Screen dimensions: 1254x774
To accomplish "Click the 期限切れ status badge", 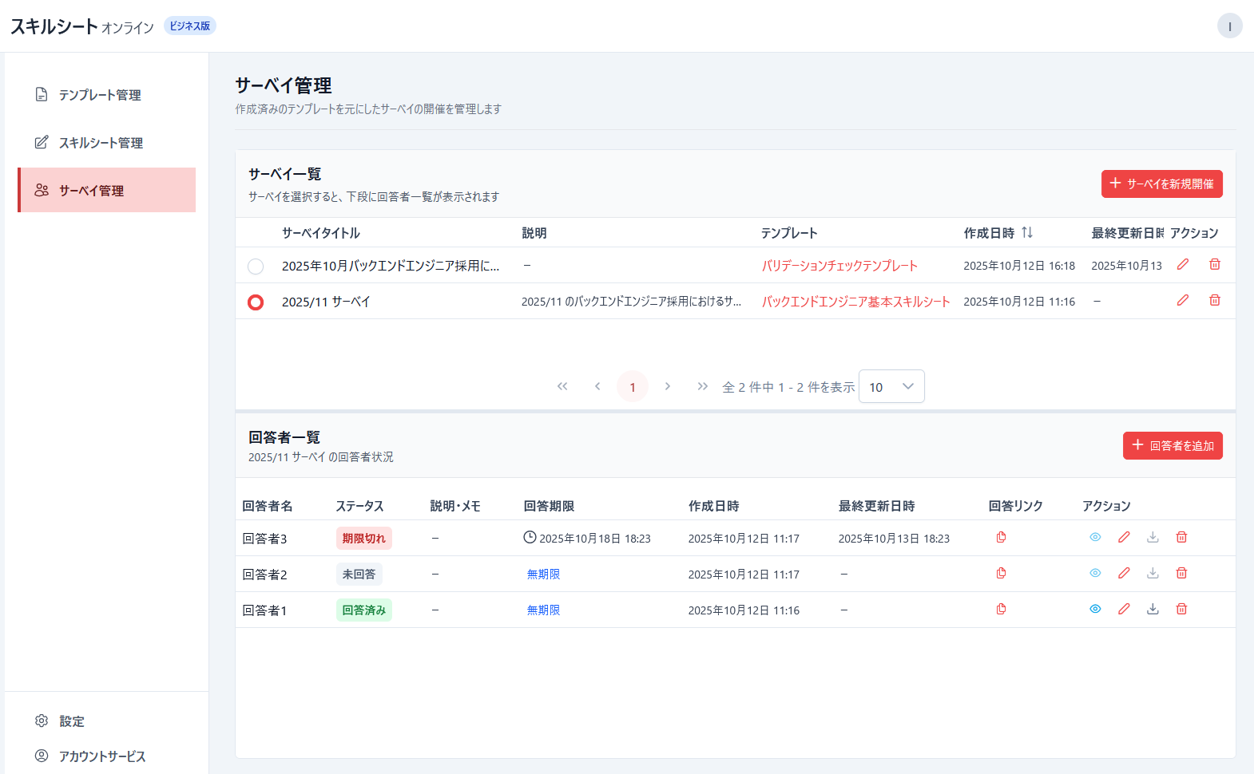I will click(x=364, y=538).
